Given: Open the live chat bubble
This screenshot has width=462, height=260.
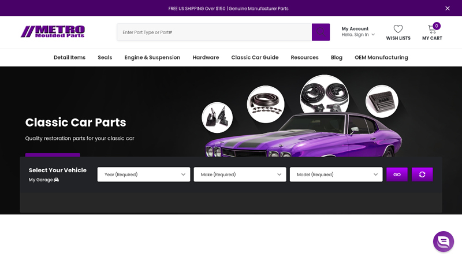Looking at the screenshot, I should 443,242.
